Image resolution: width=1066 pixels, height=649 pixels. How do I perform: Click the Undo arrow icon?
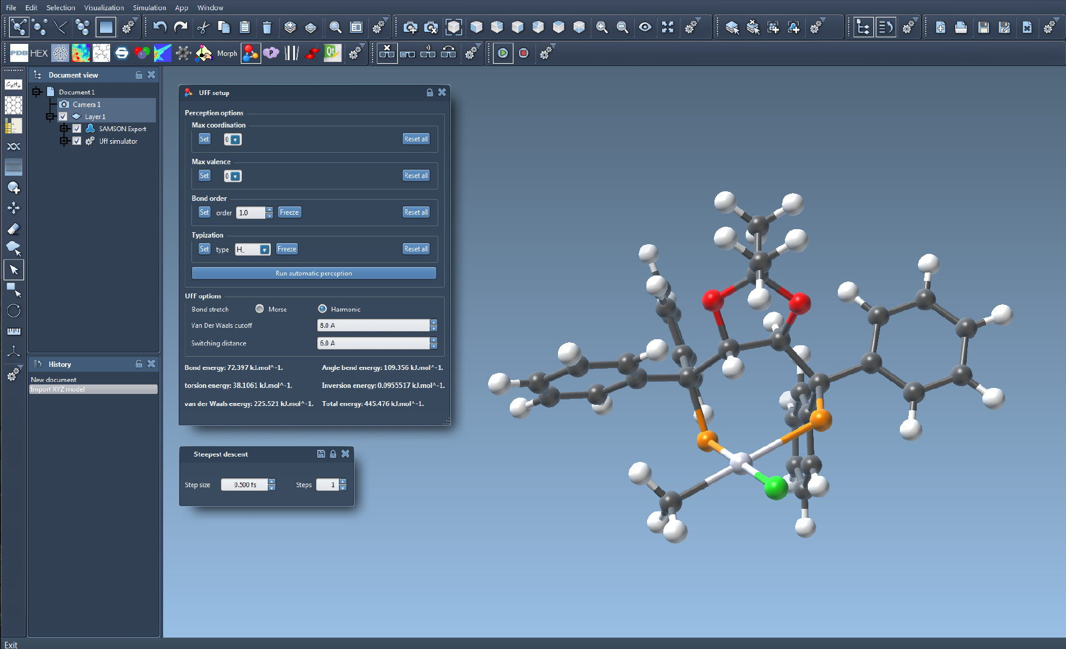pyautogui.click(x=160, y=27)
